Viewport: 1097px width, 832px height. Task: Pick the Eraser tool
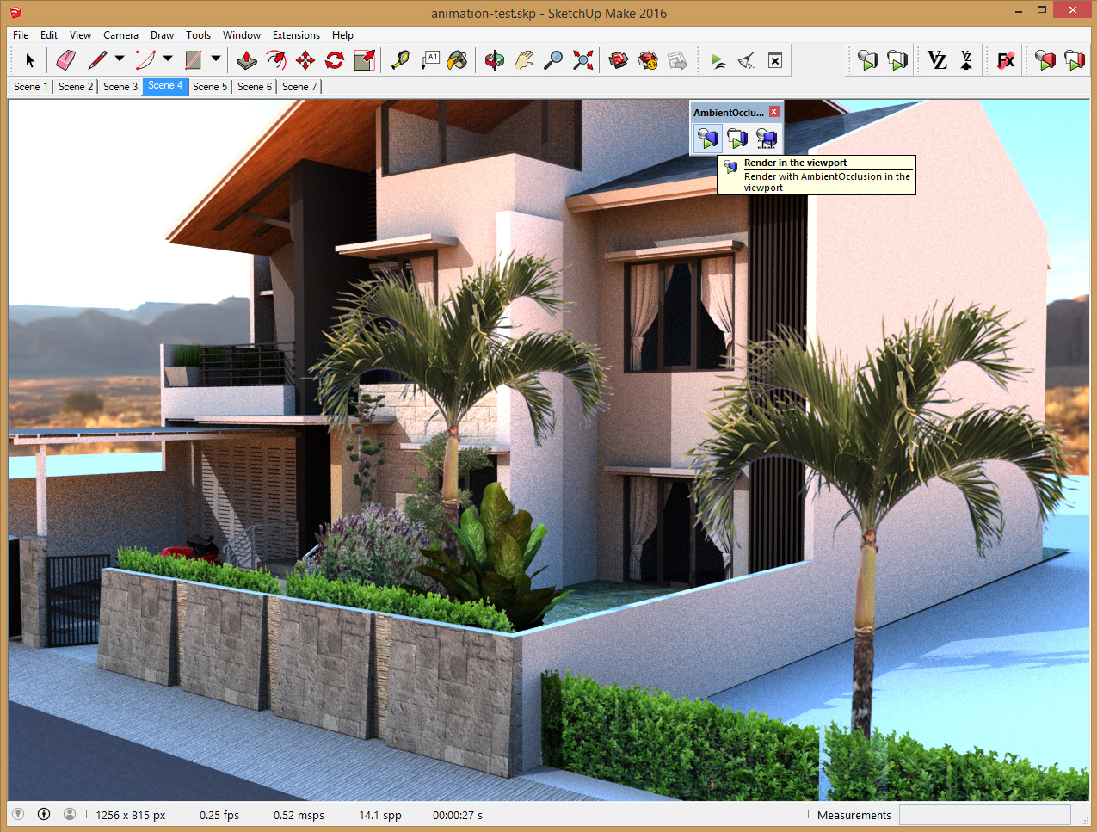65,60
